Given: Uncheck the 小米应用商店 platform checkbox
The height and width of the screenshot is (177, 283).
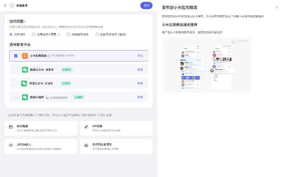Looking at the screenshot, I should (16, 56).
